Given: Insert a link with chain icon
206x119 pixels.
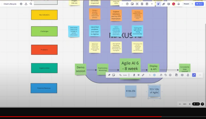Looking at the screenshot, I should 143,75.
